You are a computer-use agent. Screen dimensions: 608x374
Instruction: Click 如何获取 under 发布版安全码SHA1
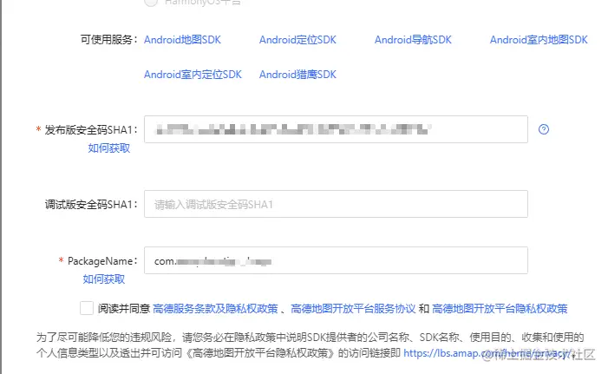coord(109,148)
